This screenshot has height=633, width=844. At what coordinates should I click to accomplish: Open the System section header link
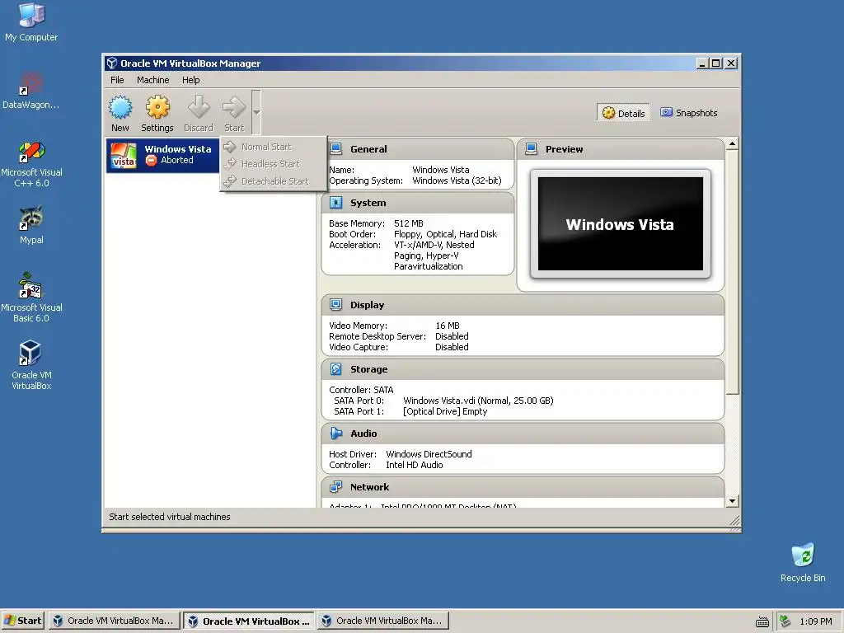[368, 203]
